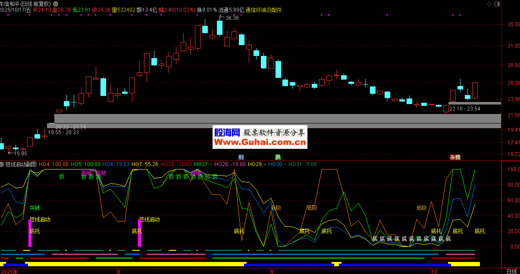520x274 pixels.
Task: Click the first magenta 短线启动 signal bar
Action: 30,233
